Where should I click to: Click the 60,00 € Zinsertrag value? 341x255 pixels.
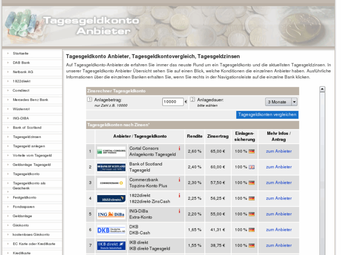pos(218,167)
